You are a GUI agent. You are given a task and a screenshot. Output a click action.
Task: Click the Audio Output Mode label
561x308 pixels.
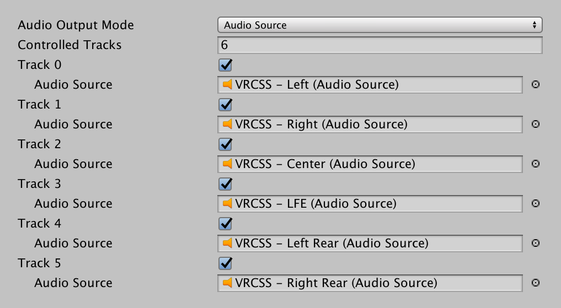[x=76, y=25]
